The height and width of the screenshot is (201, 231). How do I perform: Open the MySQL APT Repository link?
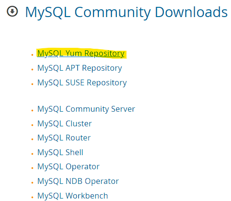pos(80,68)
